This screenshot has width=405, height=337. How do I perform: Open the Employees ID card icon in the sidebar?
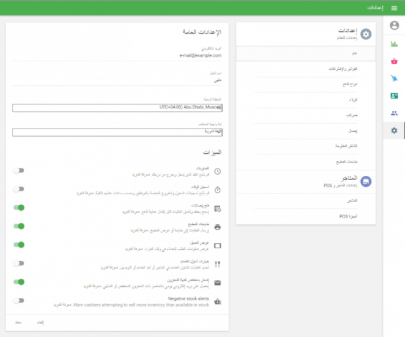pos(394,96)
